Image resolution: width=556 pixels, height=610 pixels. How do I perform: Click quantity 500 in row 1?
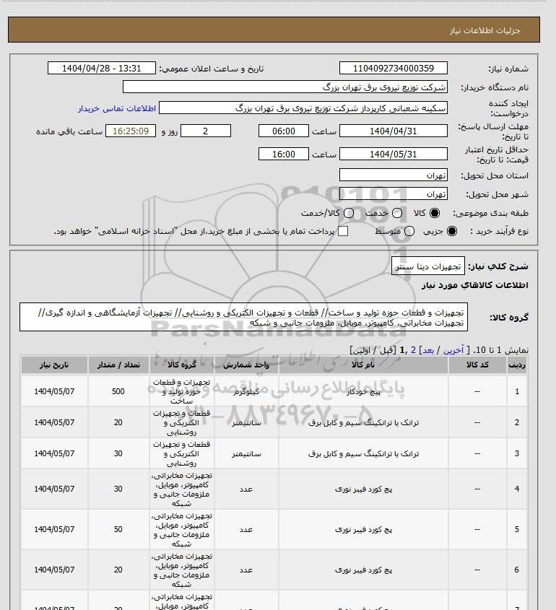(118, 391)
